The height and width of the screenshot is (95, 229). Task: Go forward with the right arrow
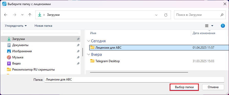point(15,15)
